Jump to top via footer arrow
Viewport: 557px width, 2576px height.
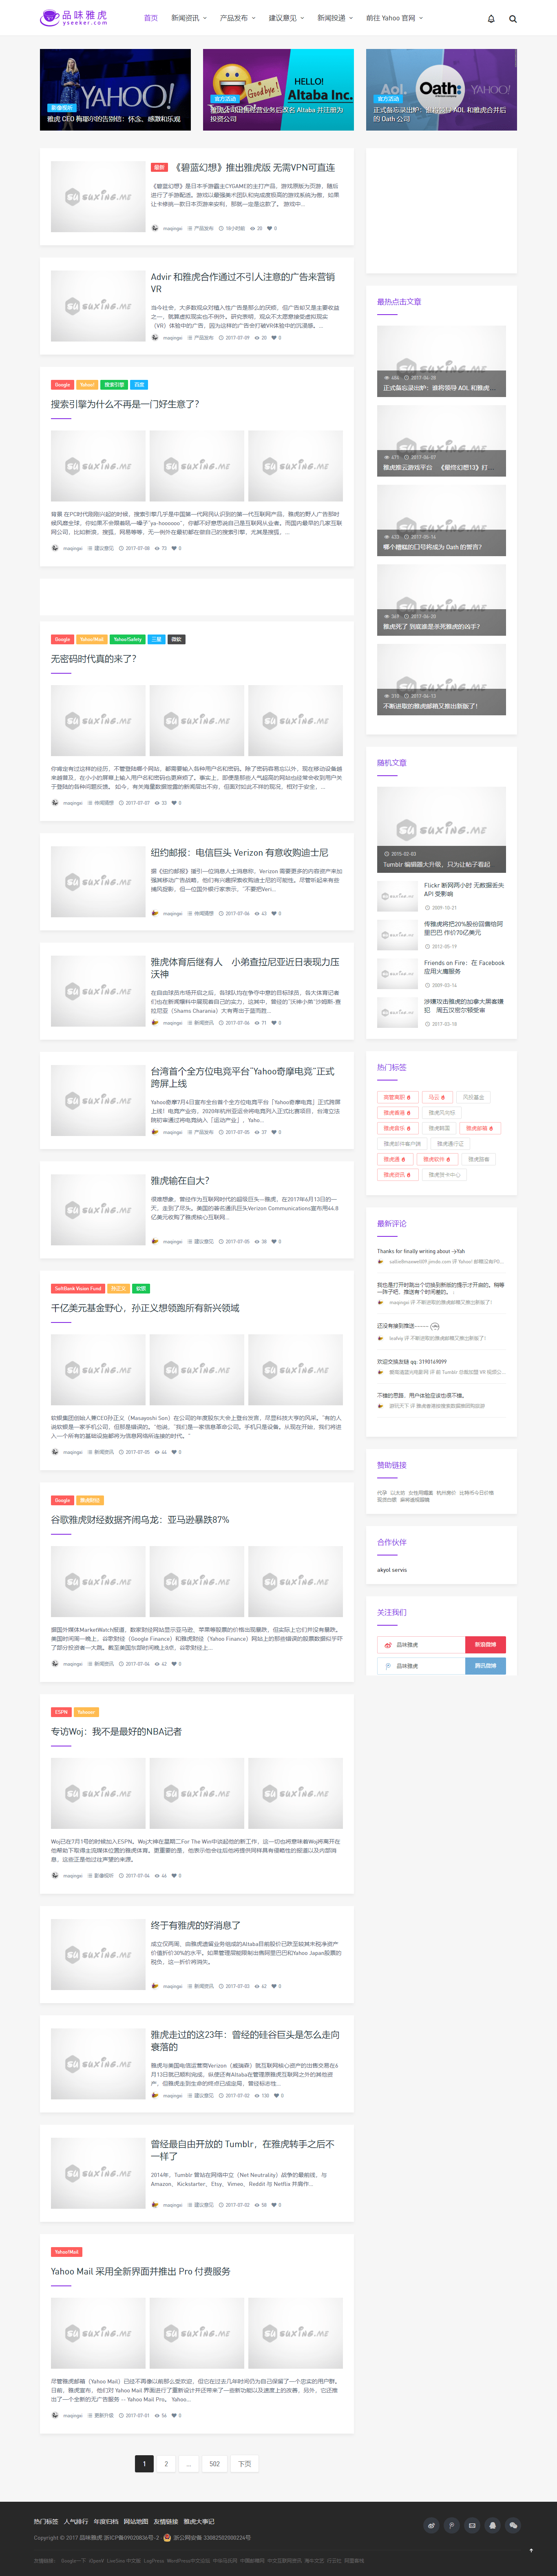pyautogui.click(x=531, y=2549)
